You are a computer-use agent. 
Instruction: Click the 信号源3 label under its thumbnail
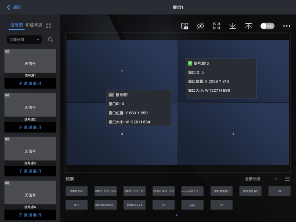tap(30, 163)
